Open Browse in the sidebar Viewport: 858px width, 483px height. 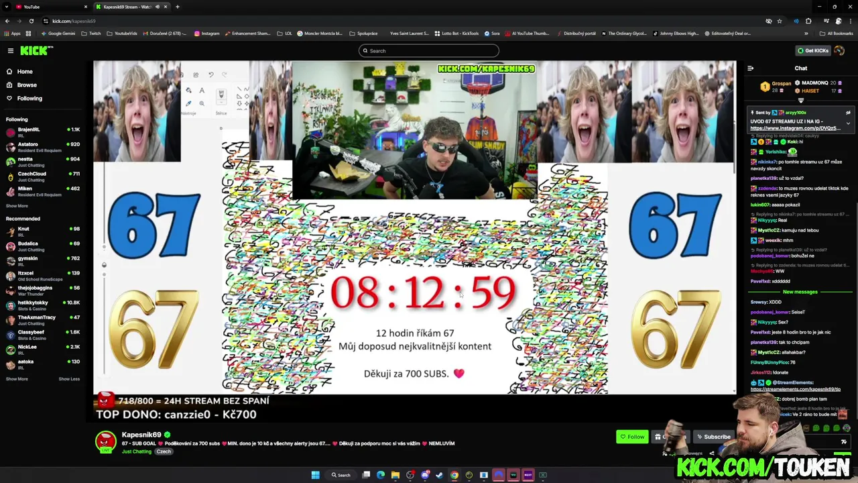pyautogui.click(x=27, y=85)
